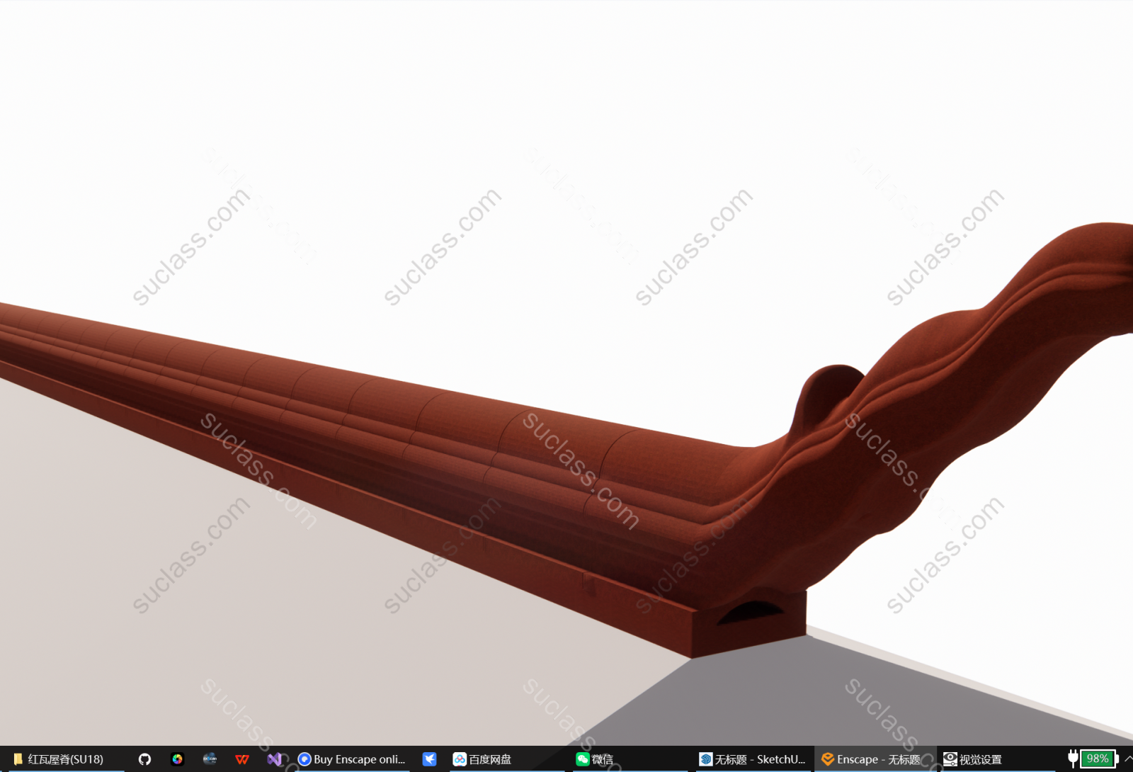Open the GitHub Desktop taskbar icon

click(144, 759)
